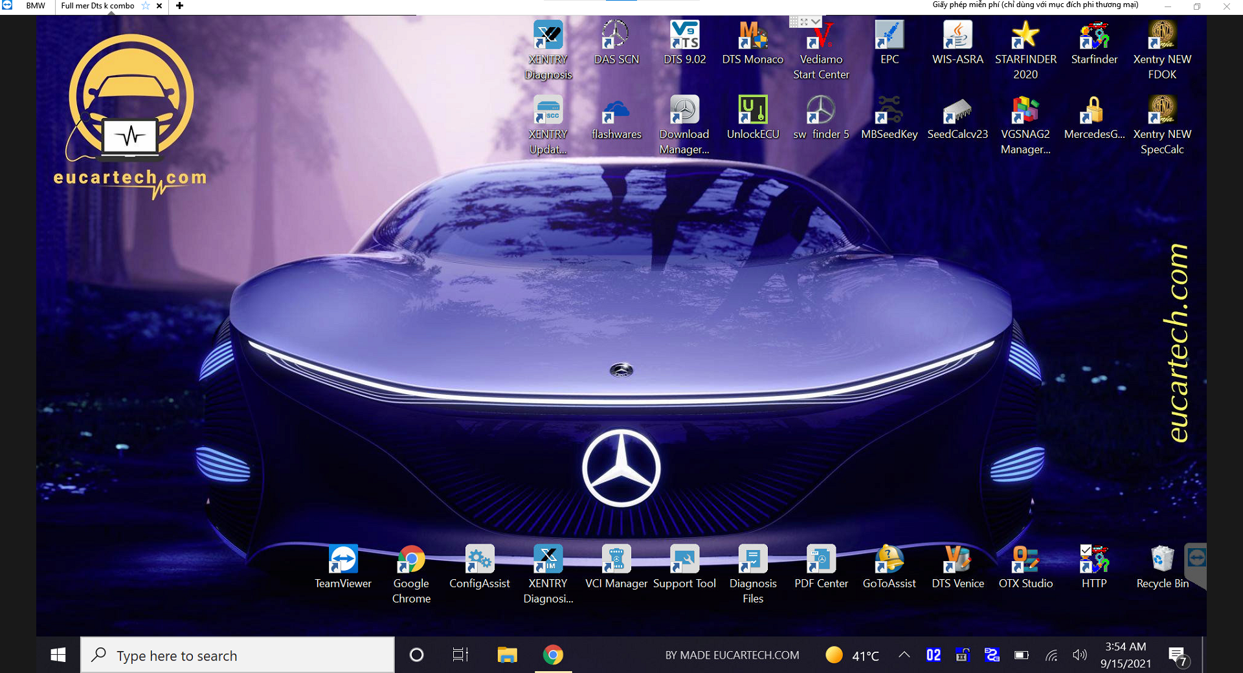Open sw finder 5 icon
Image resolution: width=1243 pixels, height=673 pixels.
(x=821, y=118)
